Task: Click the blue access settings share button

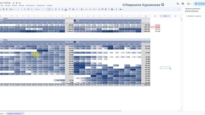Action: click(x=200, y=4)
